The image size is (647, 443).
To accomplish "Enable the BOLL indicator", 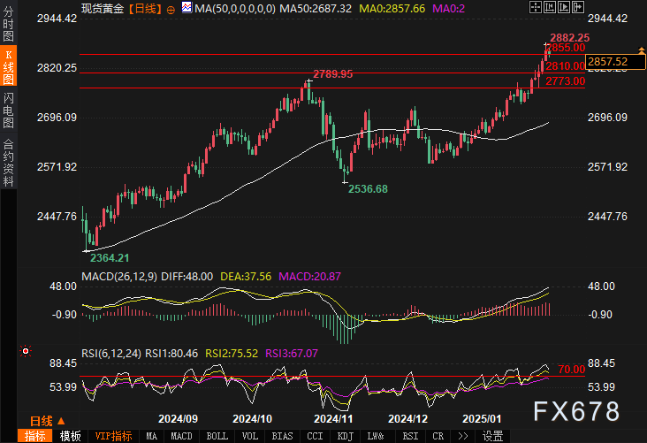I will pos(217,436).
